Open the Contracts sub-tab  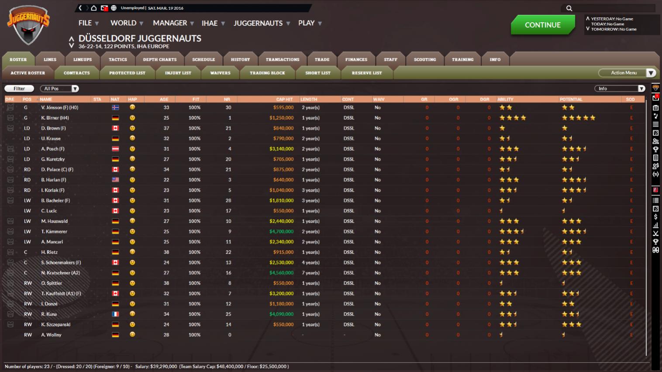[x=76, y=73]
